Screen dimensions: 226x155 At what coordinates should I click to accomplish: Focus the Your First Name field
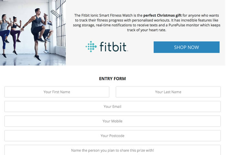pos(57,92)
